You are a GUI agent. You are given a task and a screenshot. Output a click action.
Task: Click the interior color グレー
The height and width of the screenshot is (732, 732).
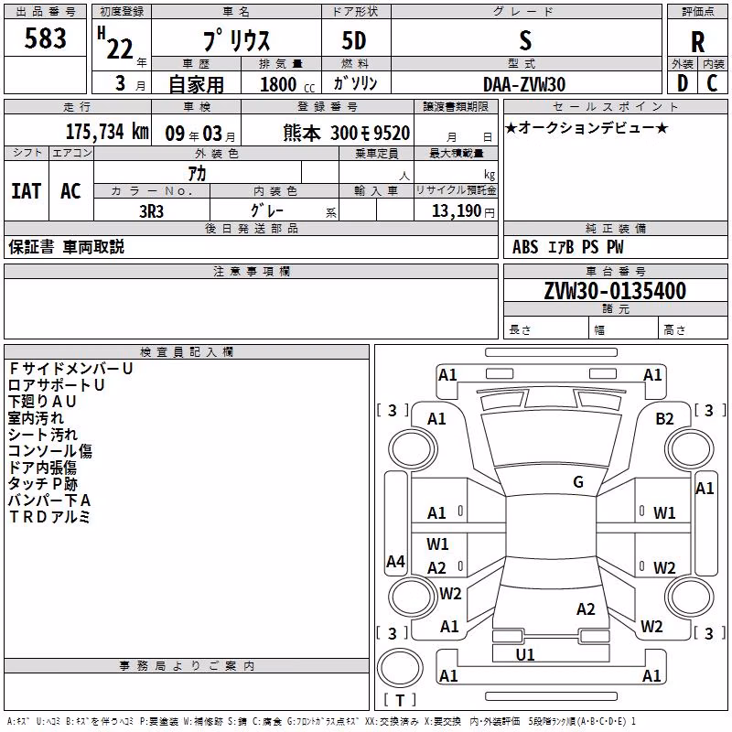pyautogui.click(x=267, y=210)
